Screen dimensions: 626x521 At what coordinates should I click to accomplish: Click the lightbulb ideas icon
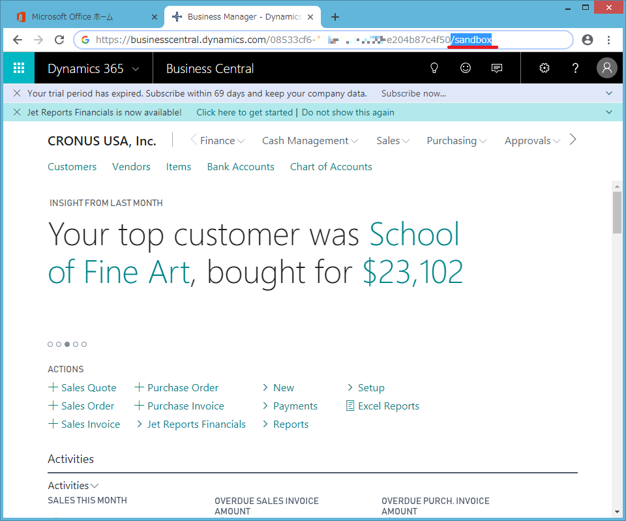point(434,68)
